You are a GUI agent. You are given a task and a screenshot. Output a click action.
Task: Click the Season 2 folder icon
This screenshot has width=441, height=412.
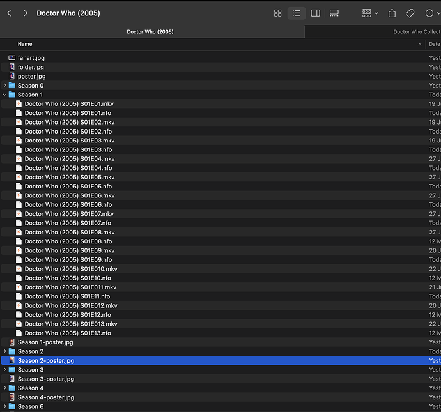12,351
